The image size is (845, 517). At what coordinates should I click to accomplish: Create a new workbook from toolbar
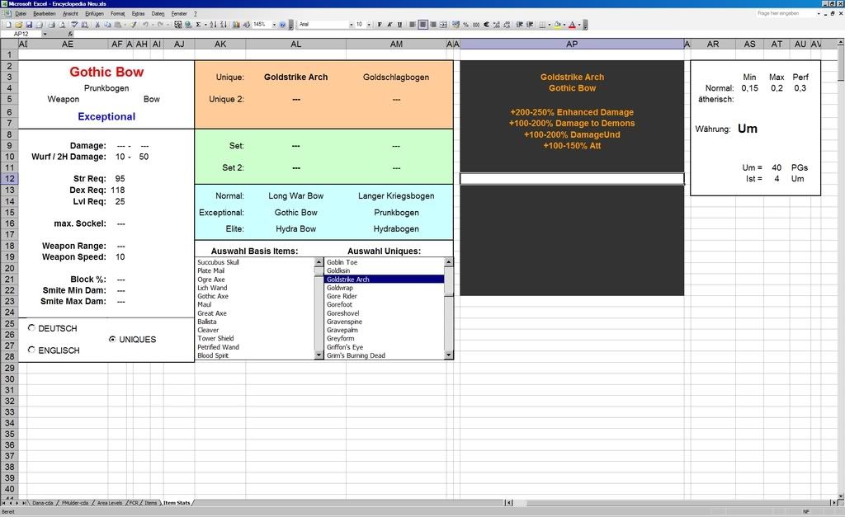pyautogui.click(x=8, y=24)
